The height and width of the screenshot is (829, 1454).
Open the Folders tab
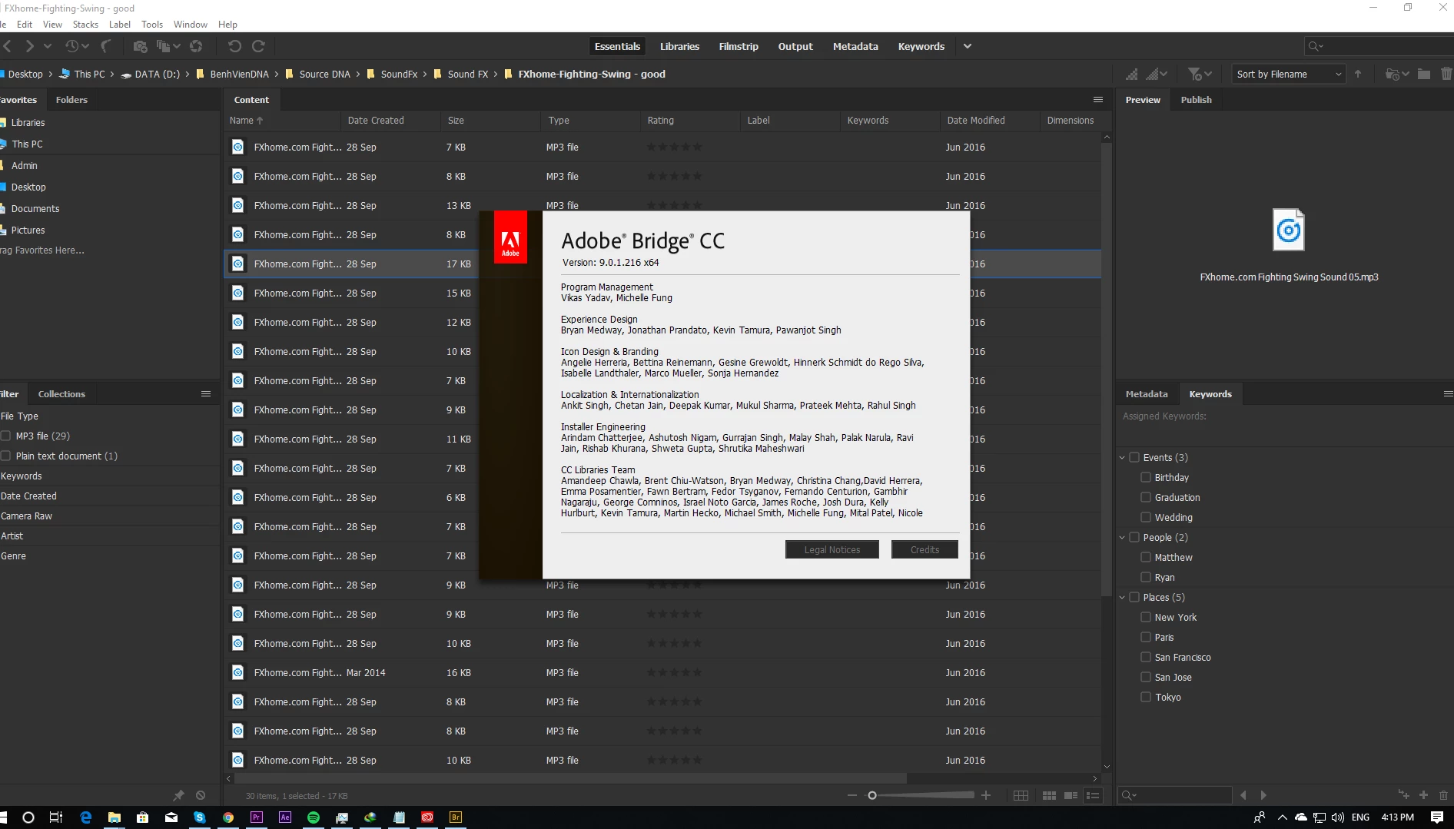(71, 100)
